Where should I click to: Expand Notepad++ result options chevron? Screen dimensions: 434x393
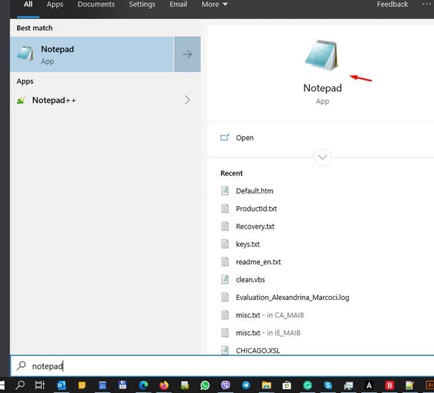click(x=187, y=100)
